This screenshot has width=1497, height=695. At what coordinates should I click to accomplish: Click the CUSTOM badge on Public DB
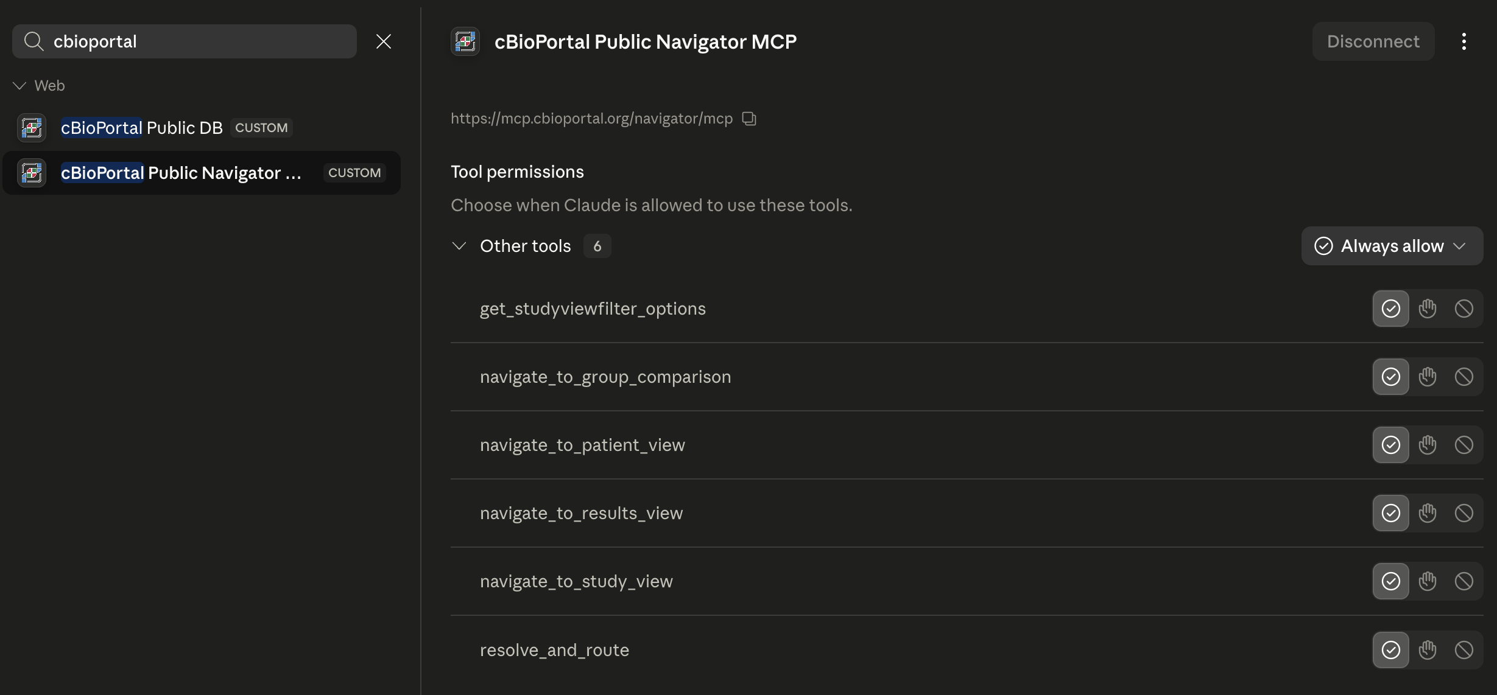pyautogui.click(x=261, y=128)
